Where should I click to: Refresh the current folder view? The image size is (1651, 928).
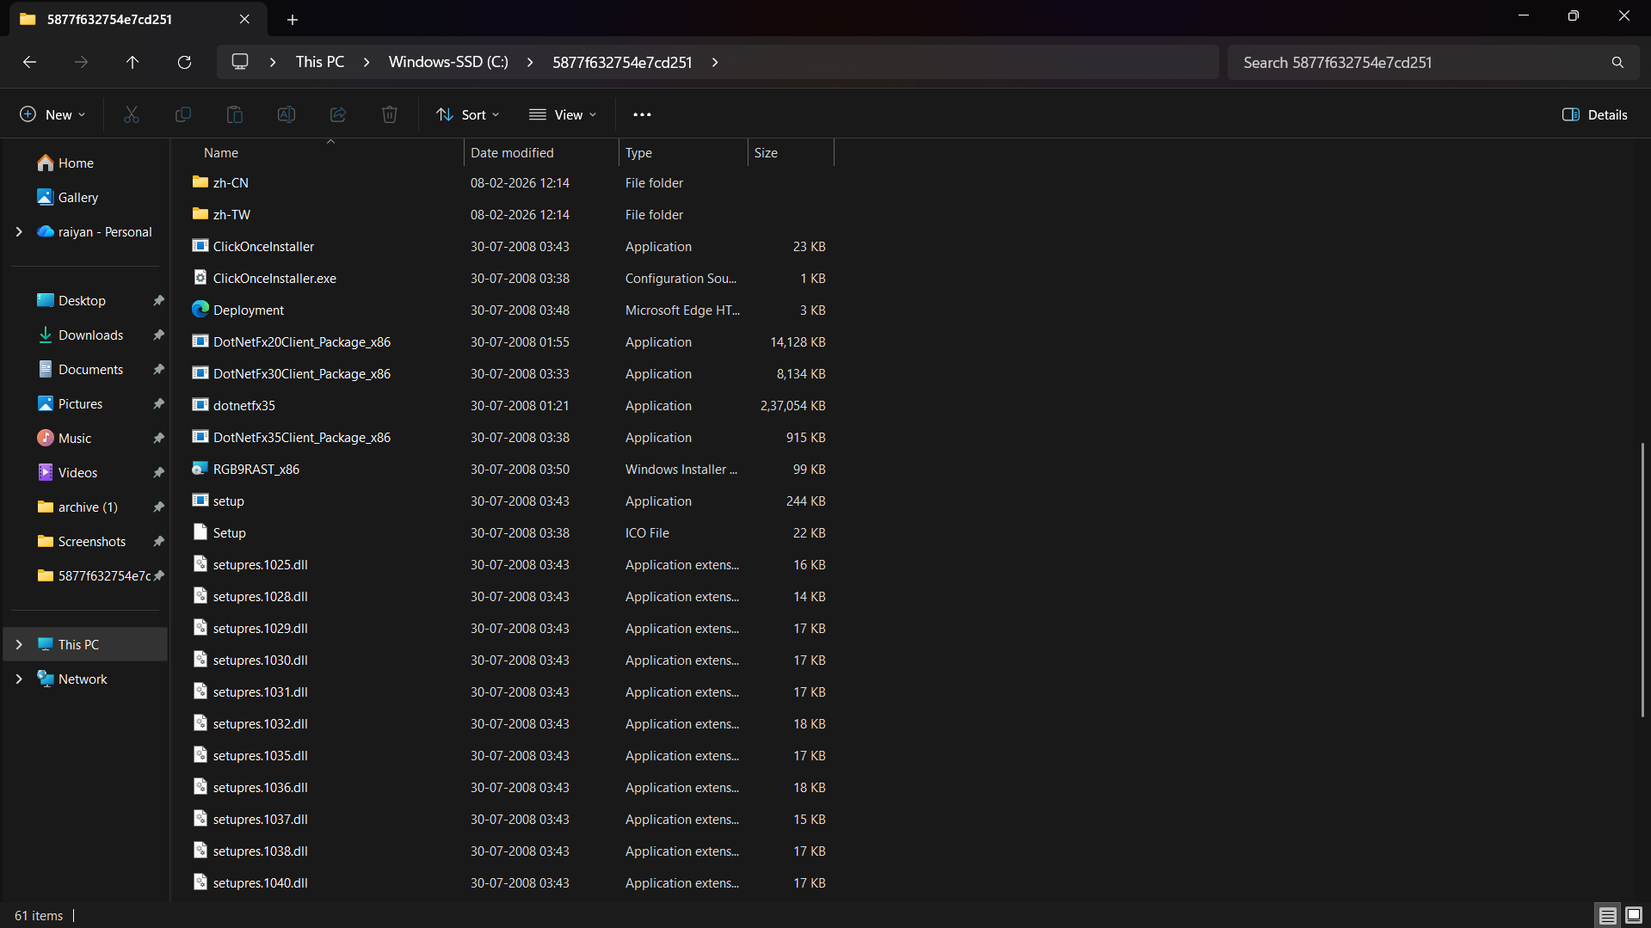click(x=184, y=62)
